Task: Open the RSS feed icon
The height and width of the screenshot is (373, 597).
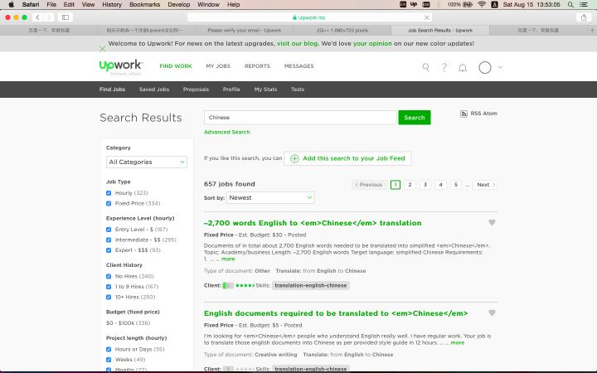Action: [464, 114]
